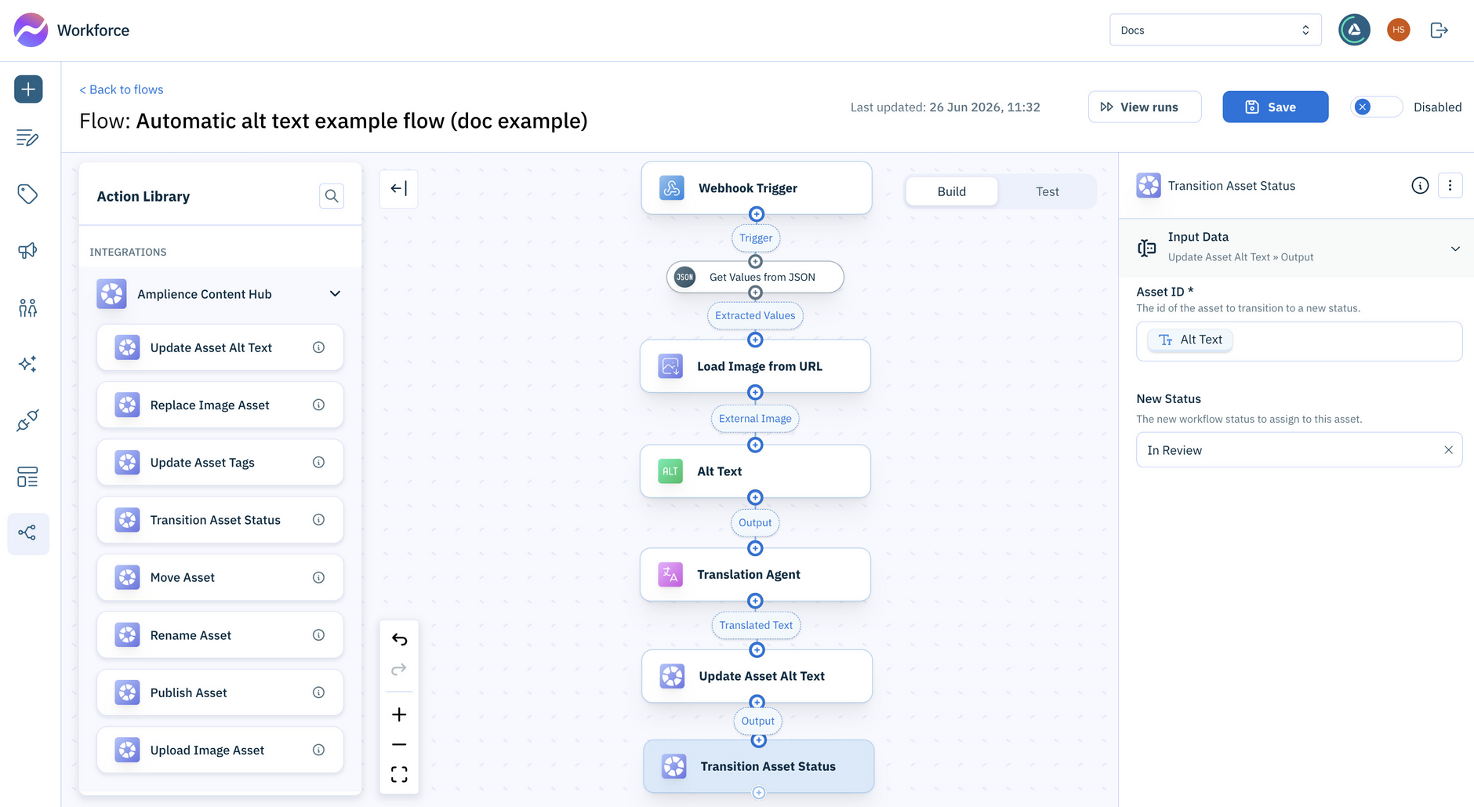Add Replace Image Asset action from library

pyautogui.click(x=220, y=405)
